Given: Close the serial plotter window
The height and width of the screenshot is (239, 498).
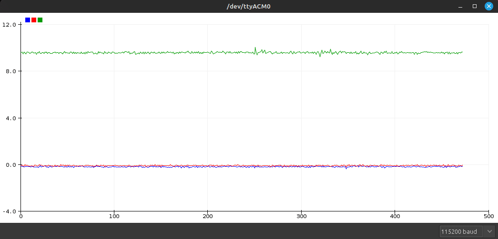Looking at the screenshot, I should tap(488, 6).
